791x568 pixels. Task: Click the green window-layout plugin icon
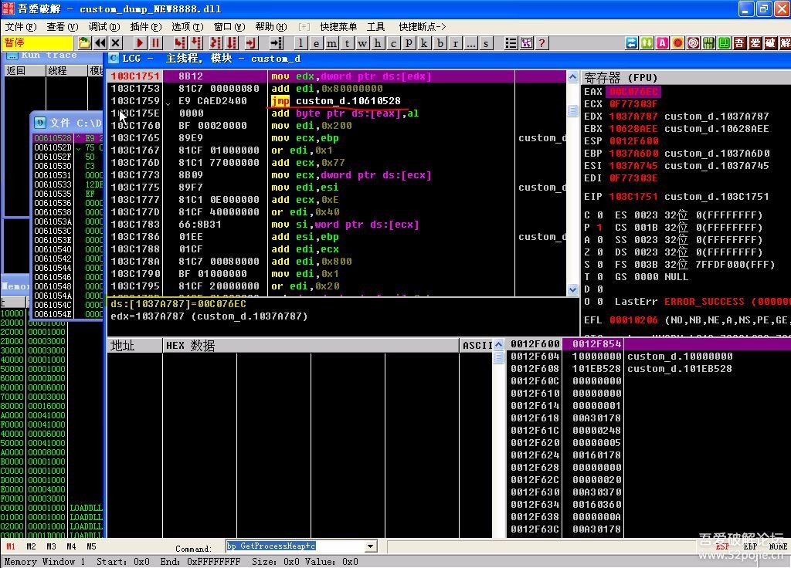(725, 43)
